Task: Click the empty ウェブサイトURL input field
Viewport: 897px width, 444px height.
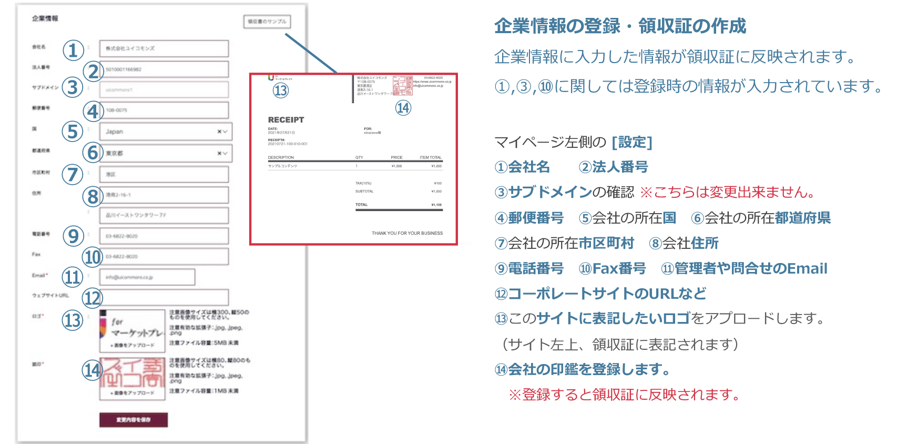Action: click(164, 297)
